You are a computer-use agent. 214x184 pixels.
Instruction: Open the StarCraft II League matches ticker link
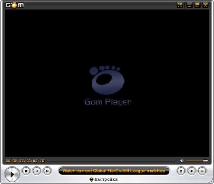click(114, 171)
